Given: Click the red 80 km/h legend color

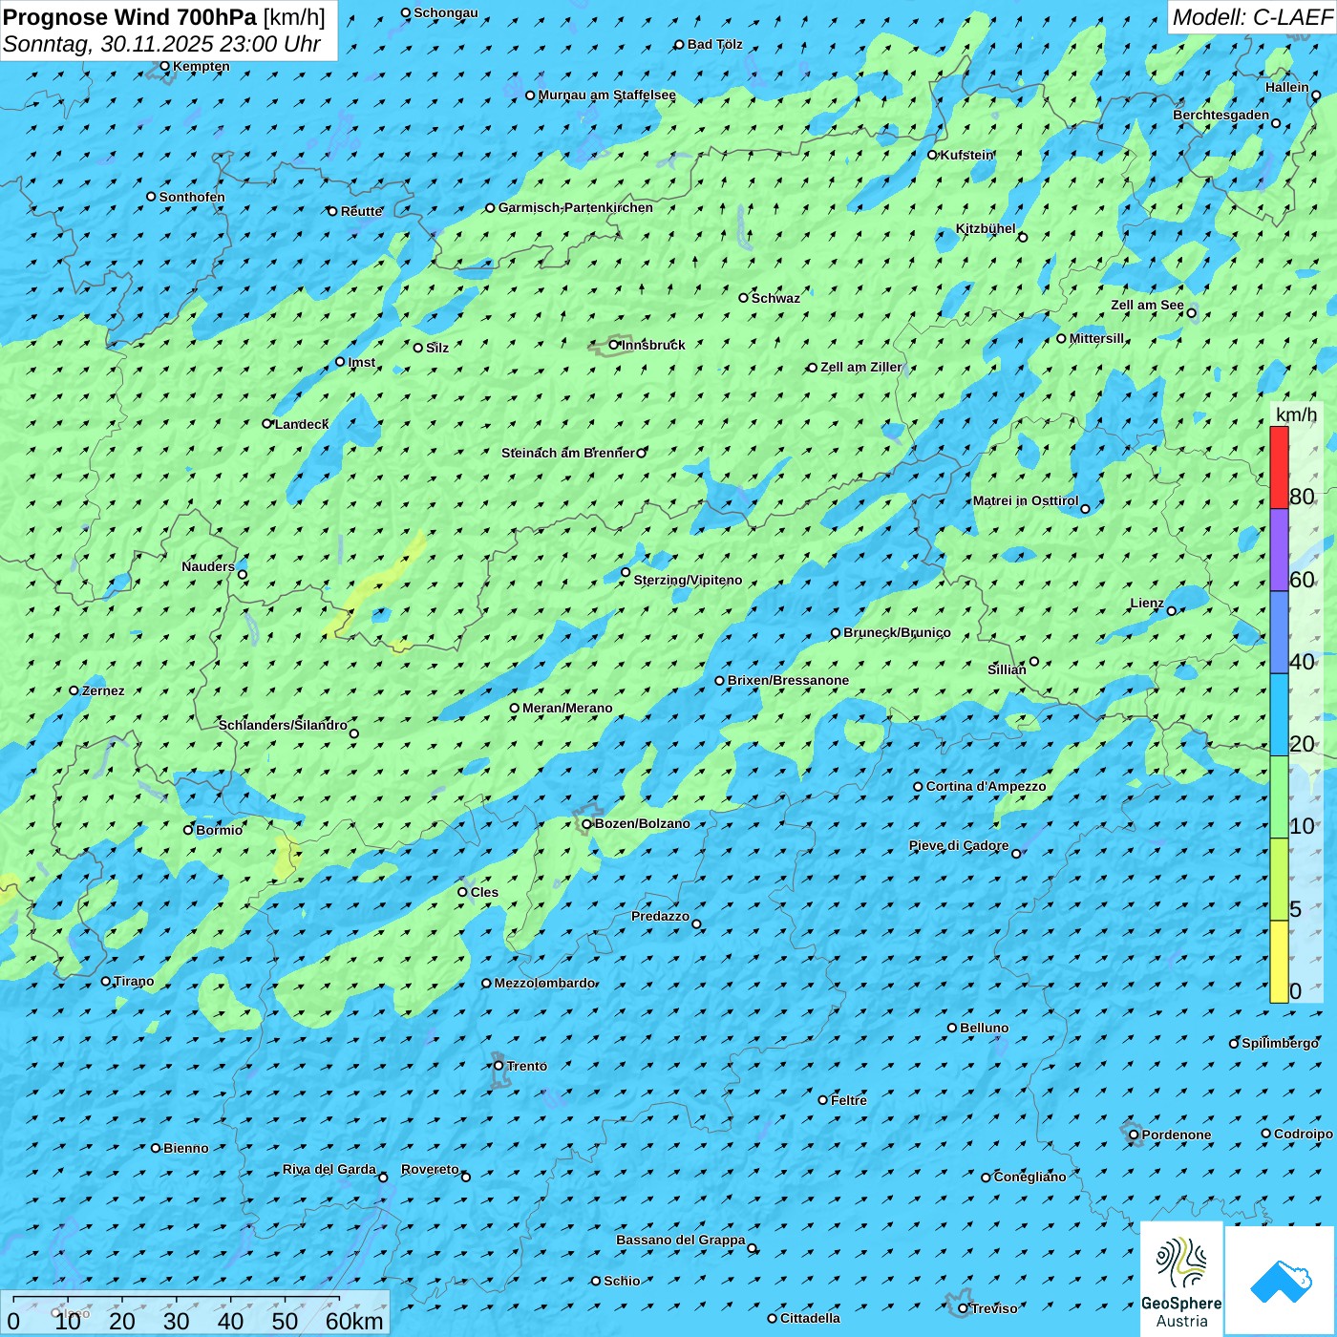Looking at the screenshot, I should 1279,468.
